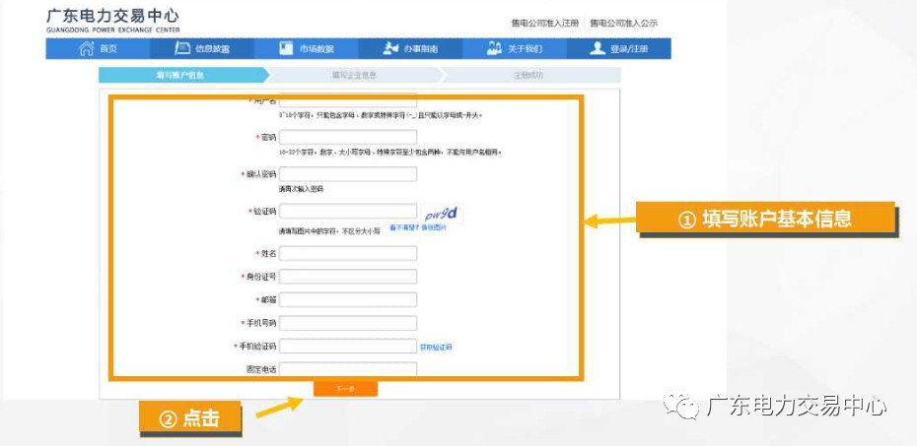Click the 信息披露 folder icon in navbar
This screenshot has width=917, height=446.
point(182,48)
